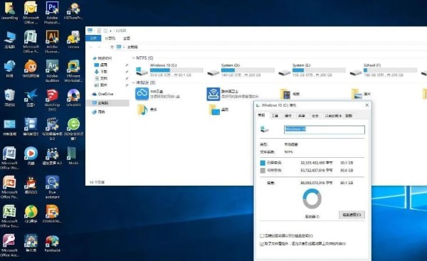Open the Adobe Audition desktop shortcut

tap(52, 71)
